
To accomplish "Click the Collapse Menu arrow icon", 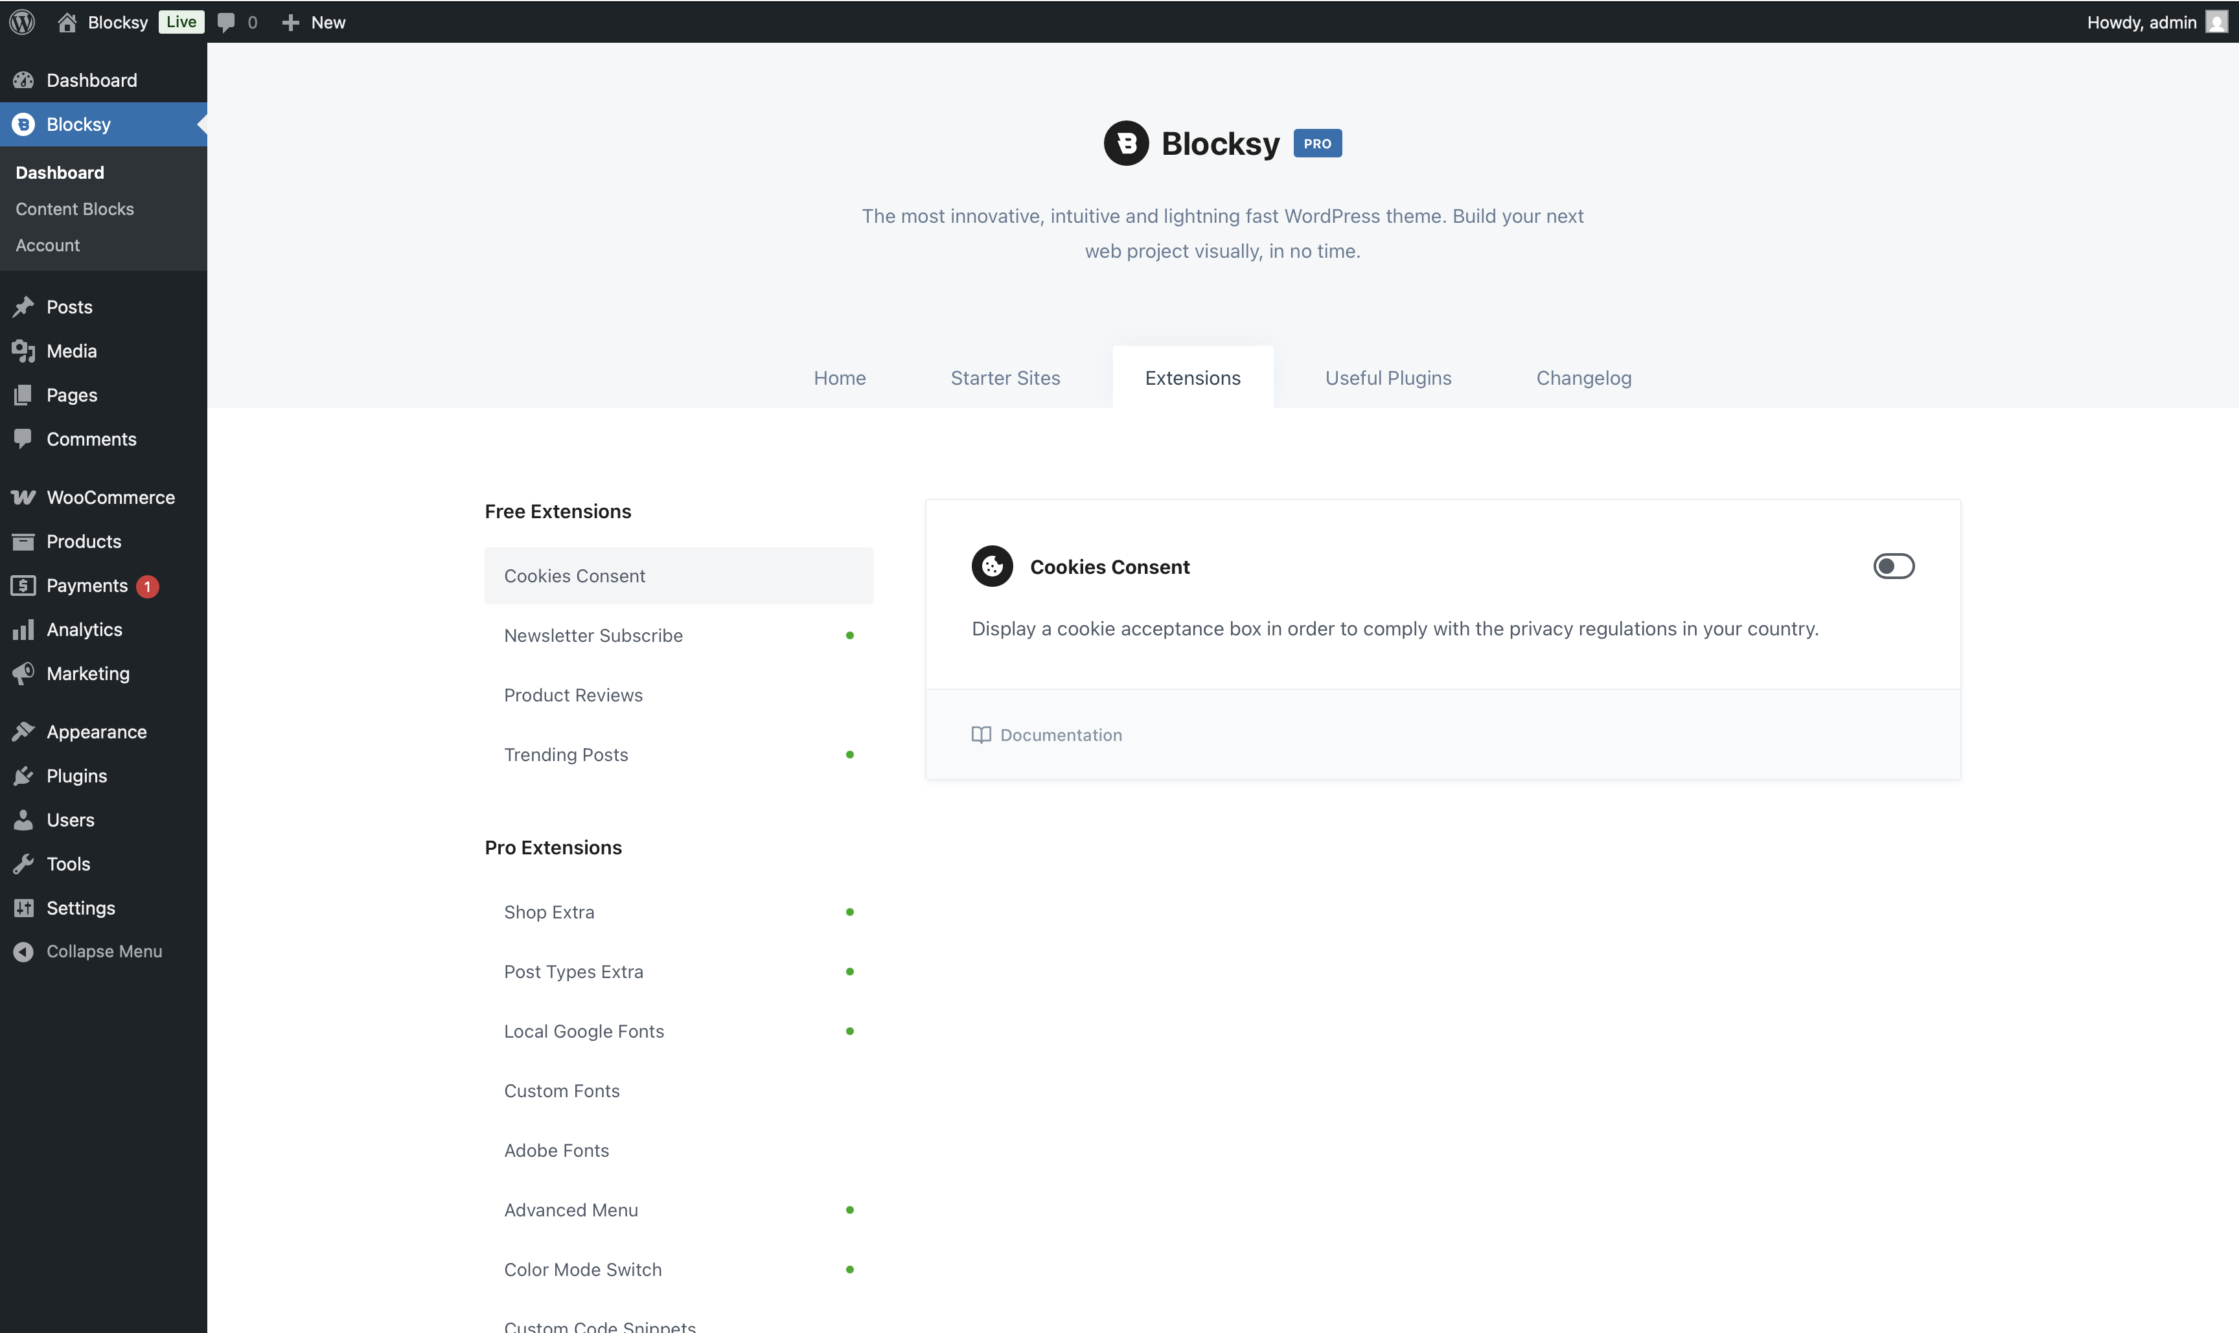I will click(x=23, y=951).
